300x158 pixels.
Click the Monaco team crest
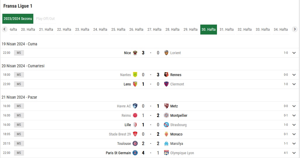pyautogui.click(x=166, y=134)
